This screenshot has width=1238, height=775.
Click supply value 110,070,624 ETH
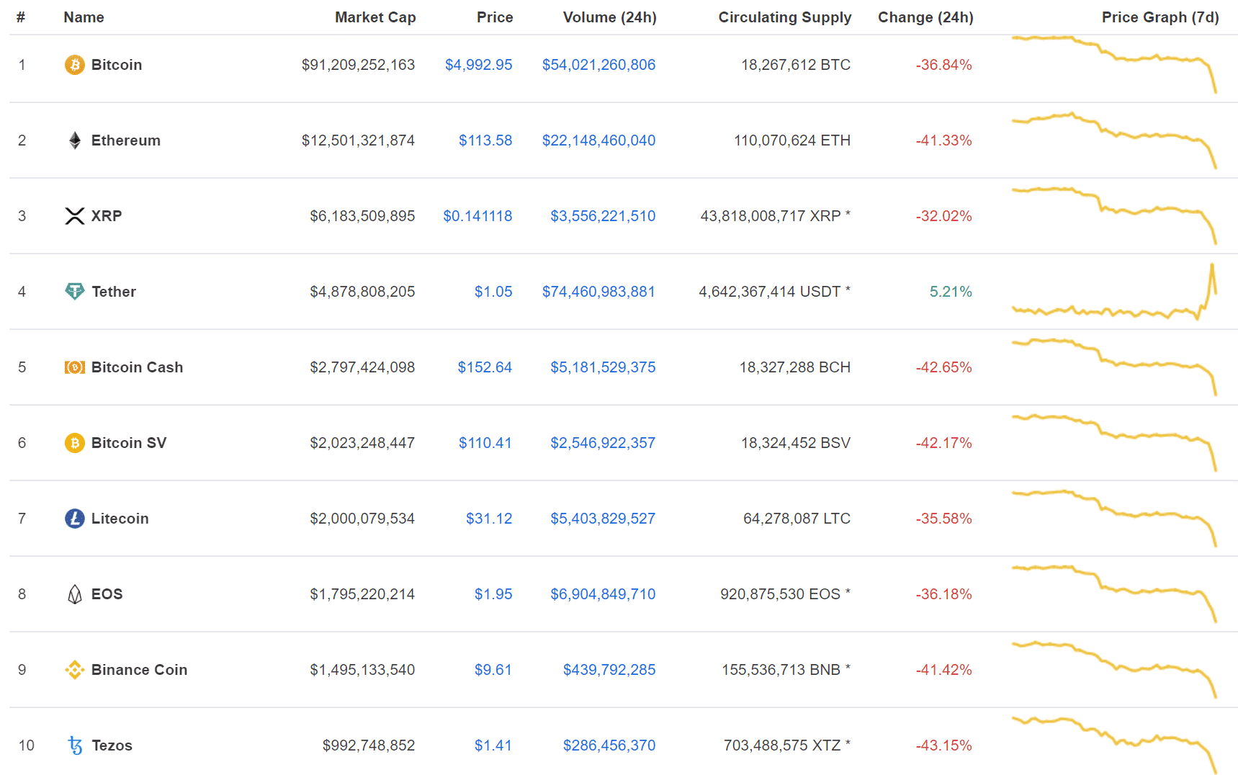click(792, 140)
